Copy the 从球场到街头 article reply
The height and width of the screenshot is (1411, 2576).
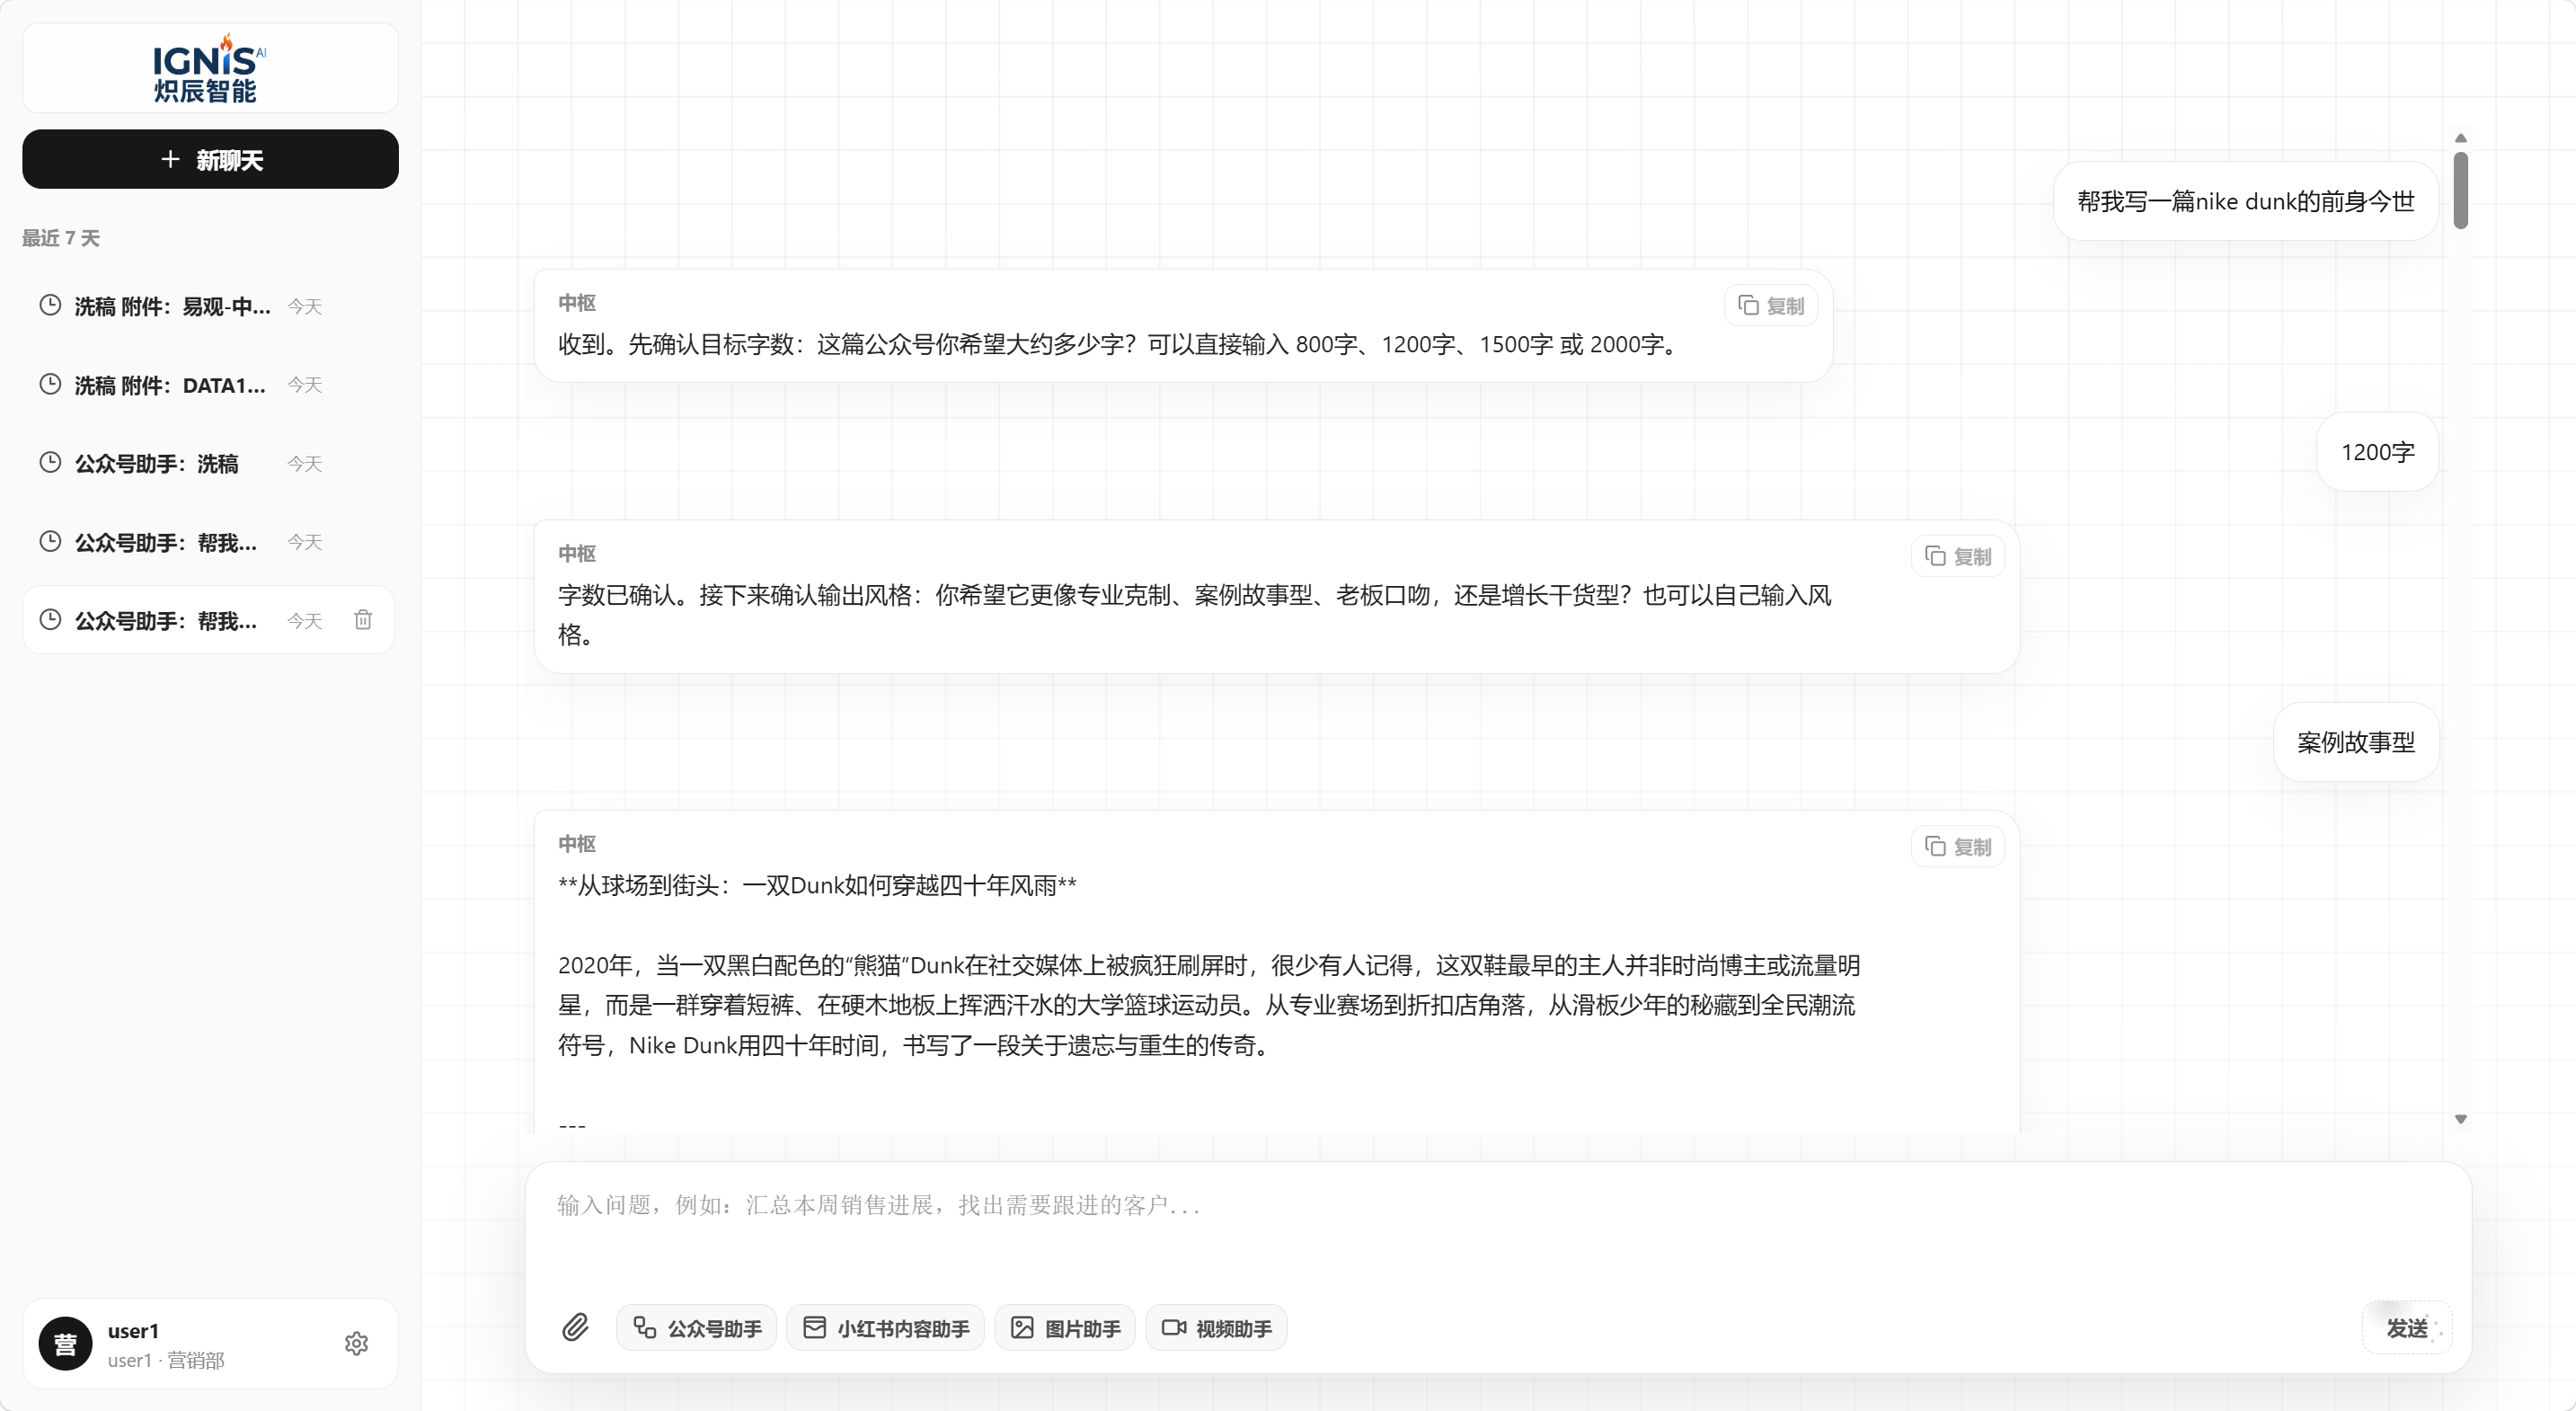coord(1957,846)
